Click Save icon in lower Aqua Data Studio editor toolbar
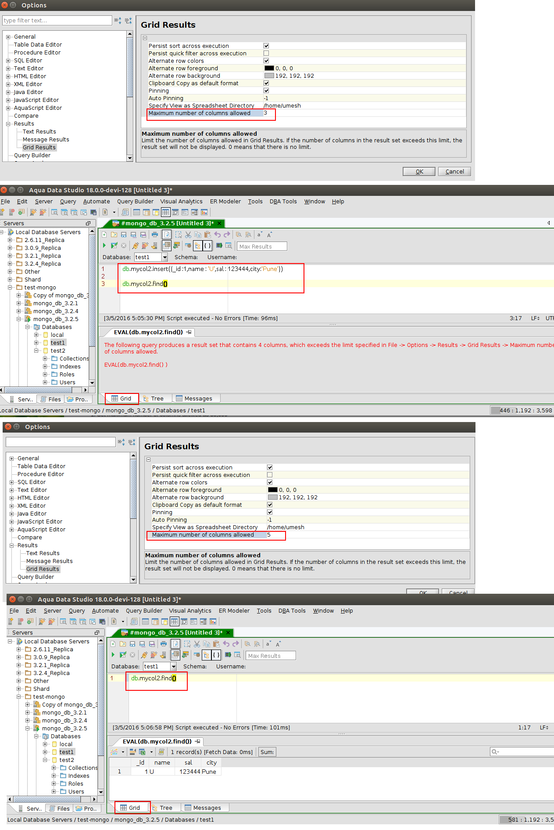This screenshot has width=554, height=830. [x=132, y=644]
